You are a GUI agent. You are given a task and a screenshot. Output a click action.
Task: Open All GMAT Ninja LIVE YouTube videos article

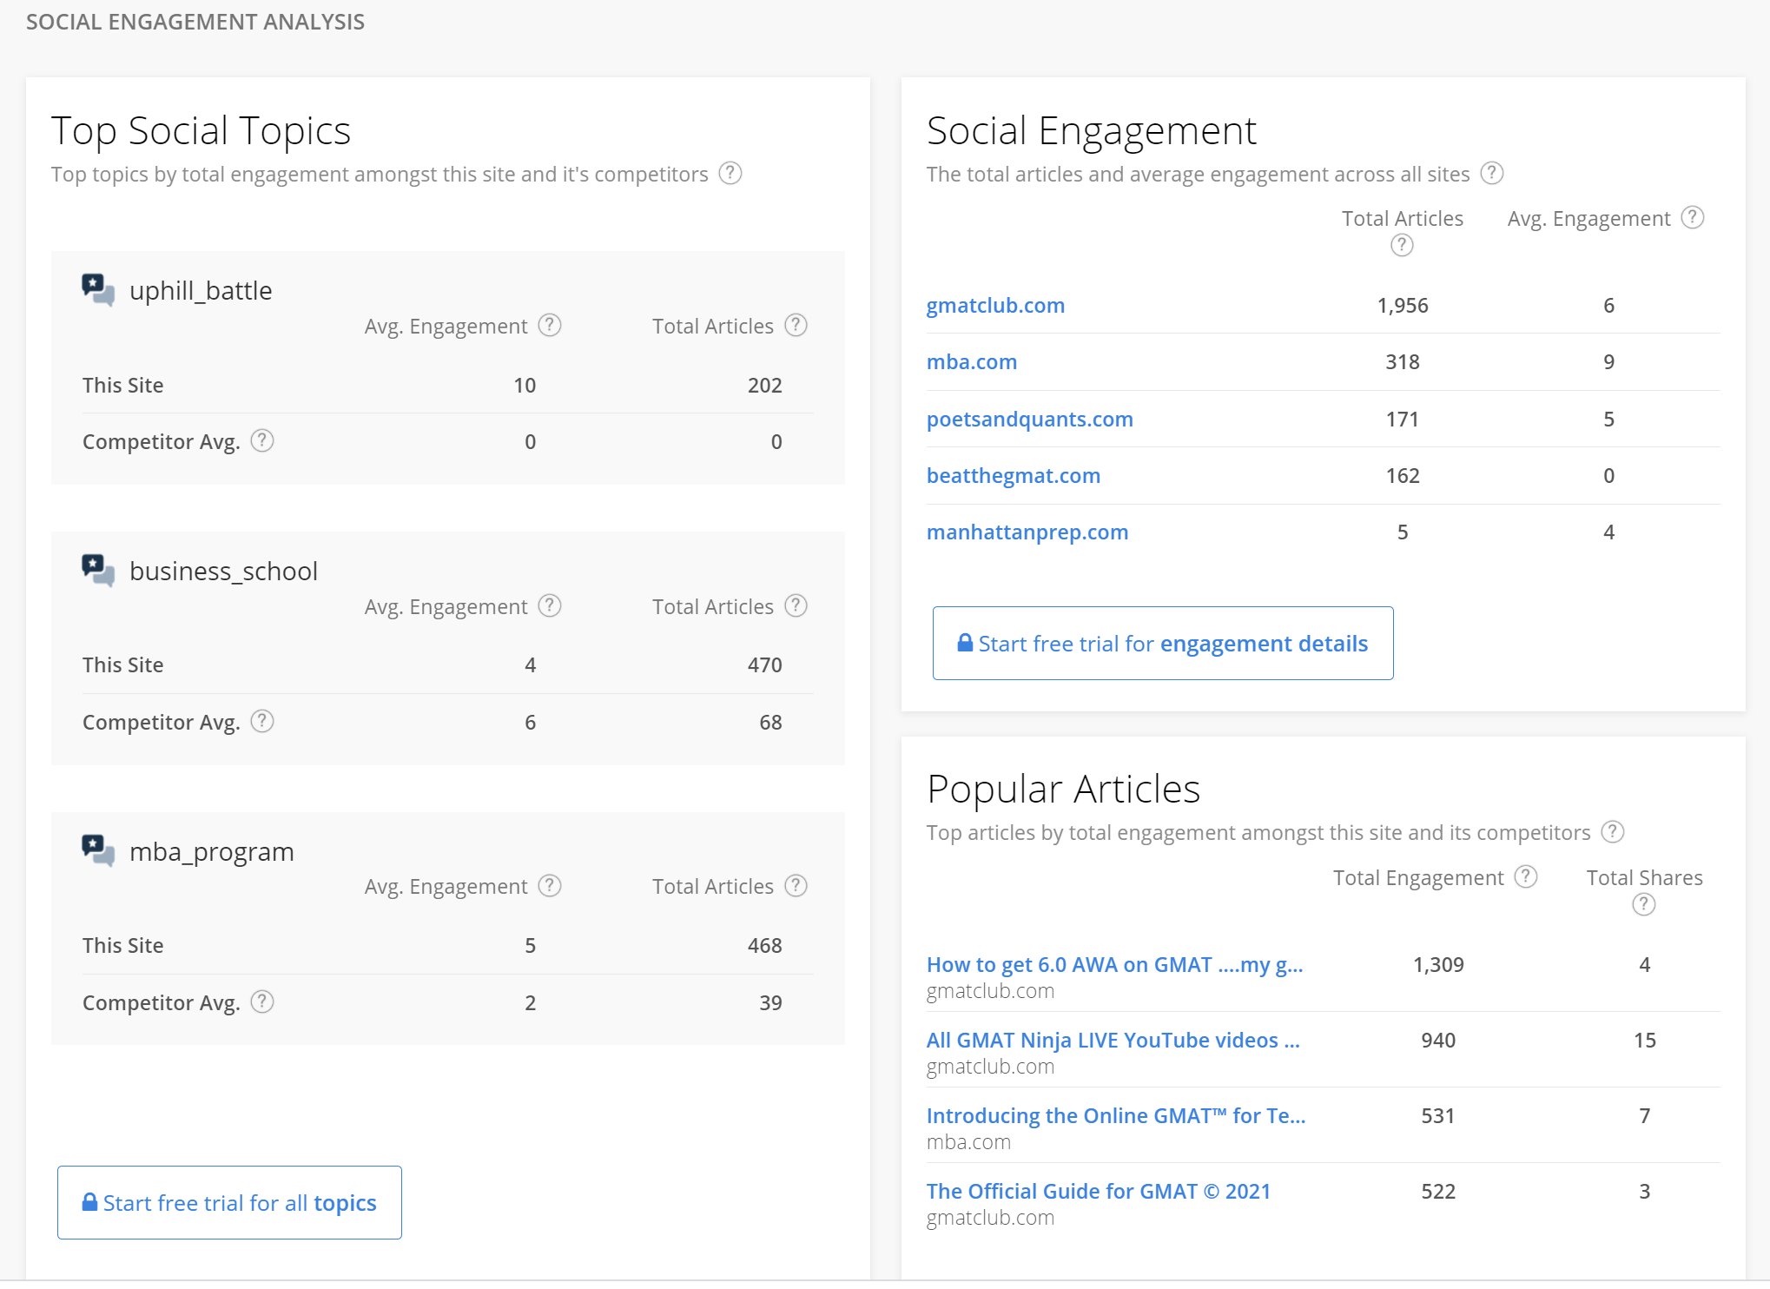(x=1112, y=1040)
